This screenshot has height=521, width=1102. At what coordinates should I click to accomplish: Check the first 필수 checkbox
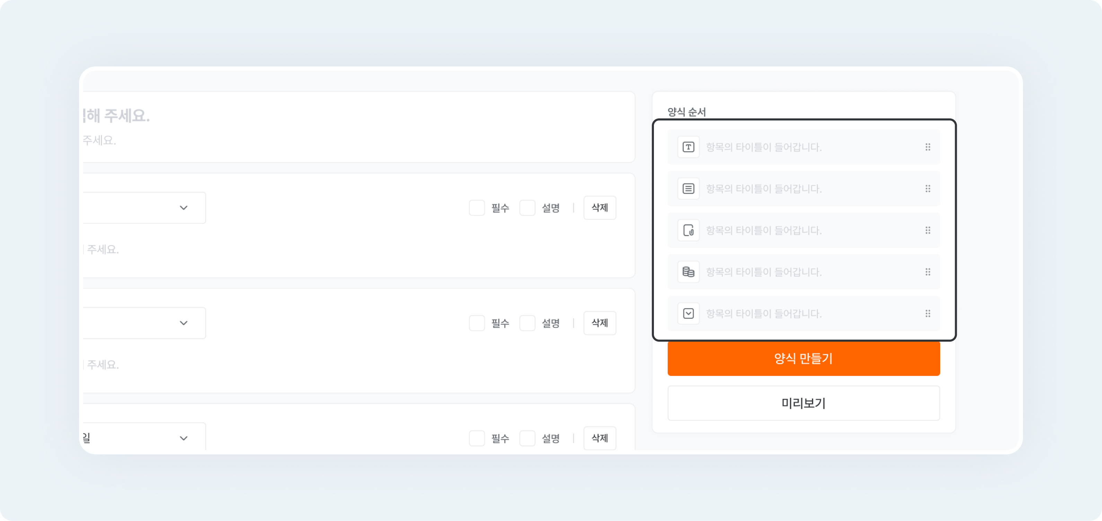[476, 208]
